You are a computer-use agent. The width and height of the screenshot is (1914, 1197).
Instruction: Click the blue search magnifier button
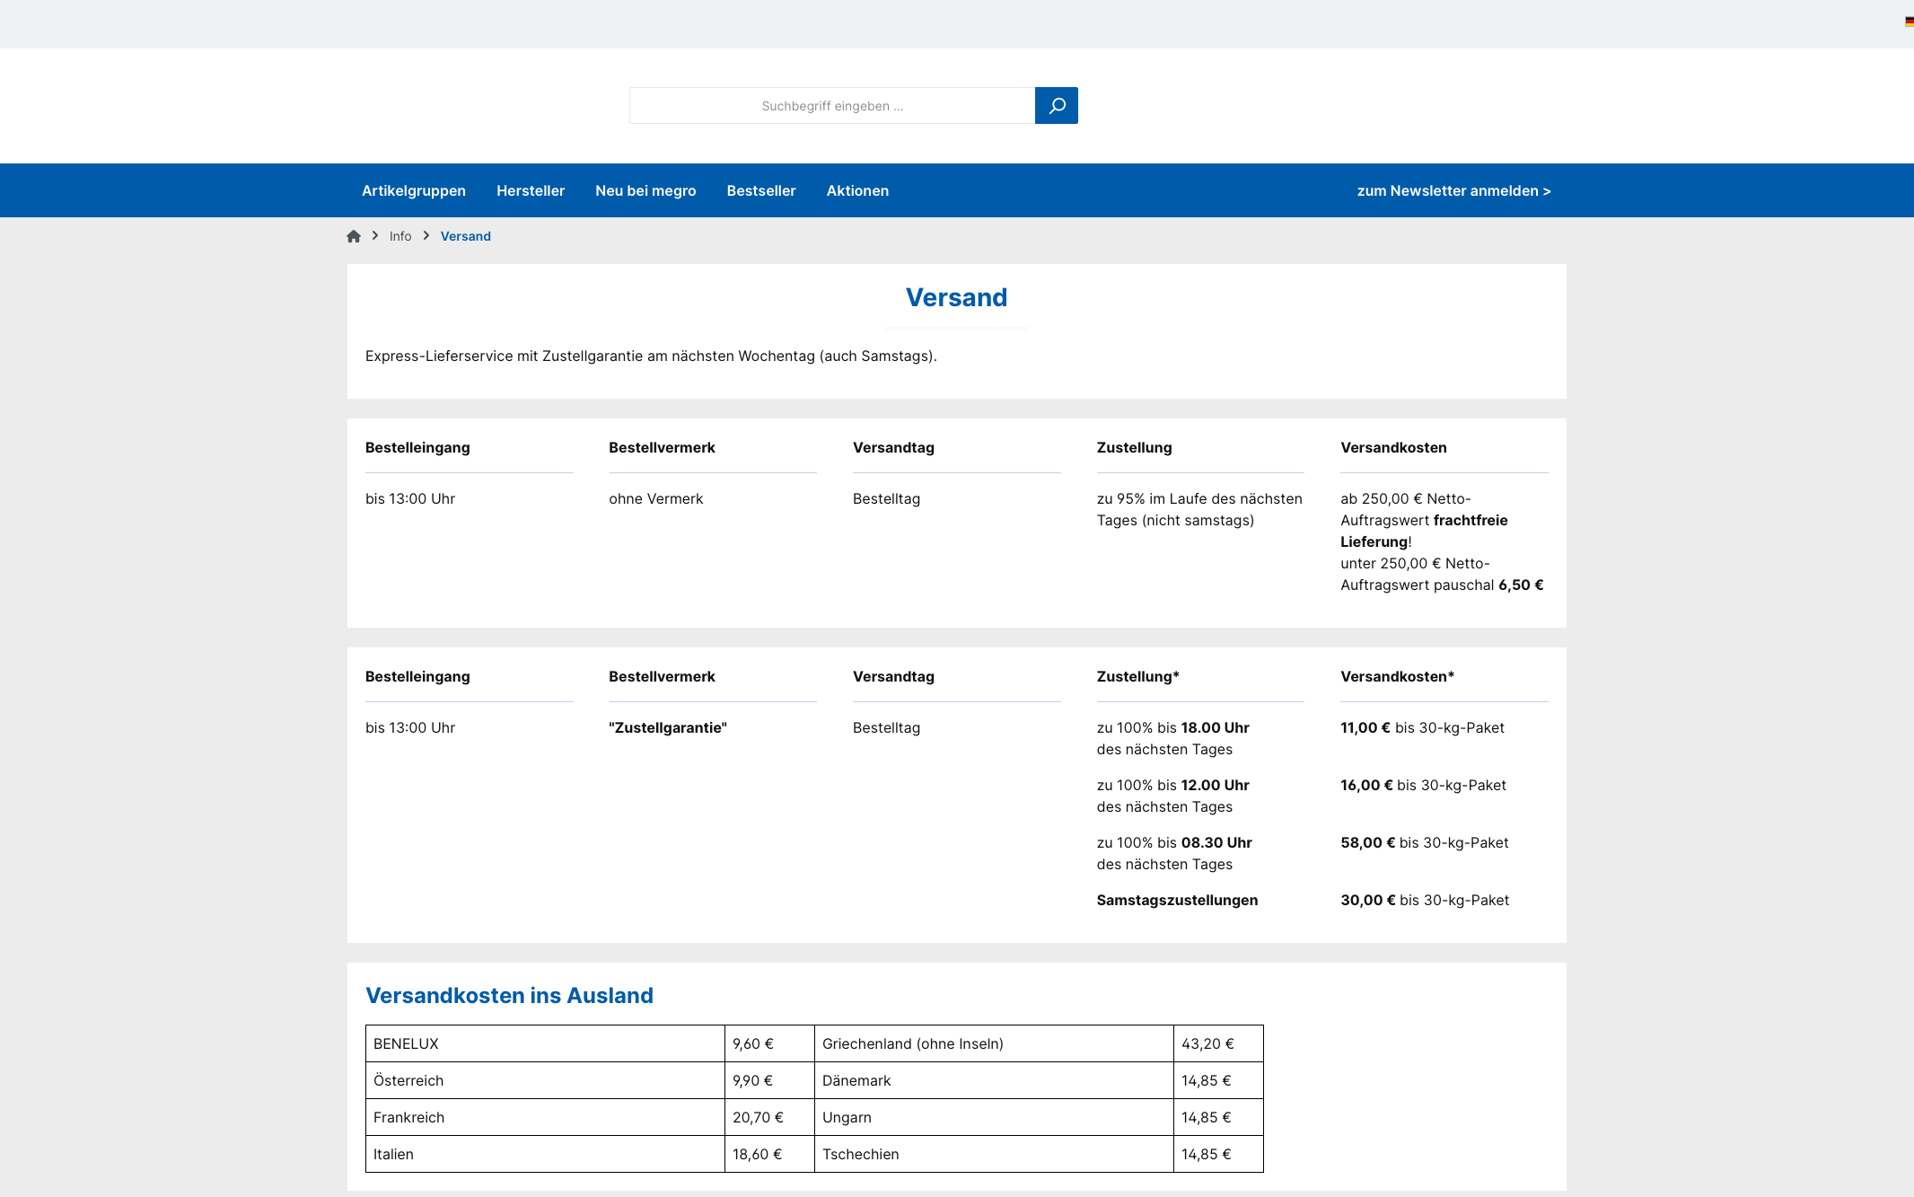(1056, 106)
